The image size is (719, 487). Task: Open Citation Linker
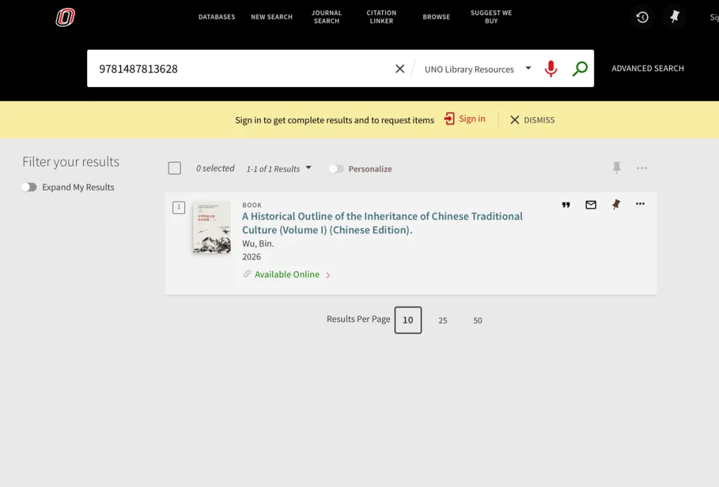[x=381, y=17]
